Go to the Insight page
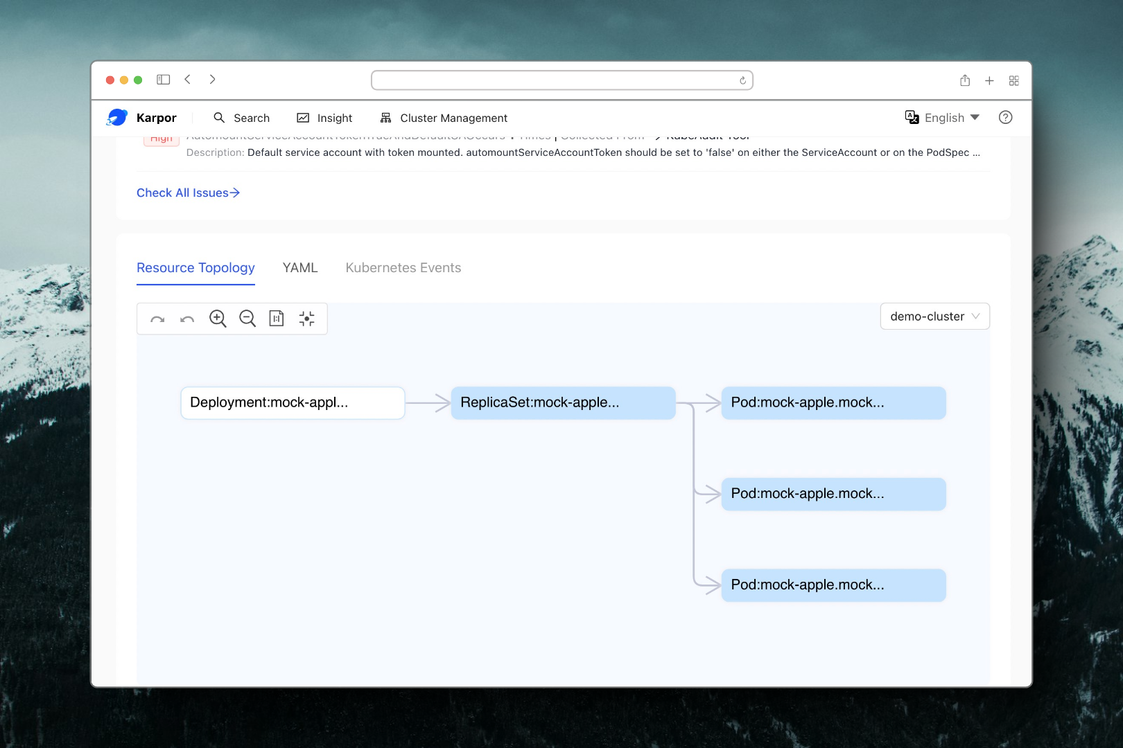 tap(324, 118)
